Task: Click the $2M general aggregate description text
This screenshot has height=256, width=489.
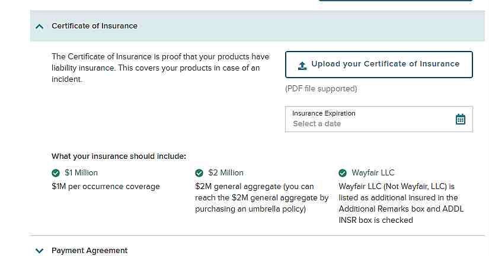Action: [261, 198]
